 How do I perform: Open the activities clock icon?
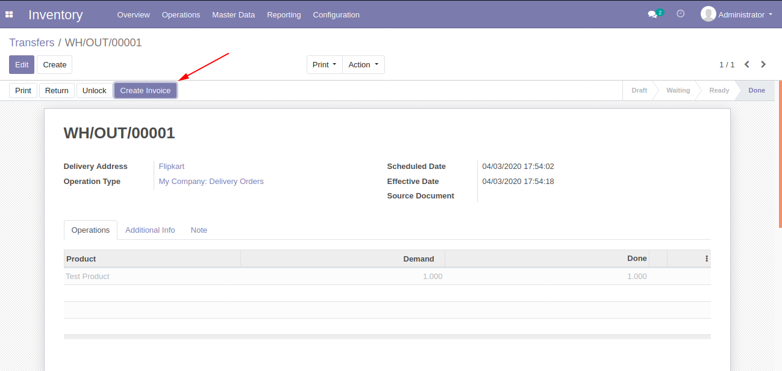(x=681, y=13)
